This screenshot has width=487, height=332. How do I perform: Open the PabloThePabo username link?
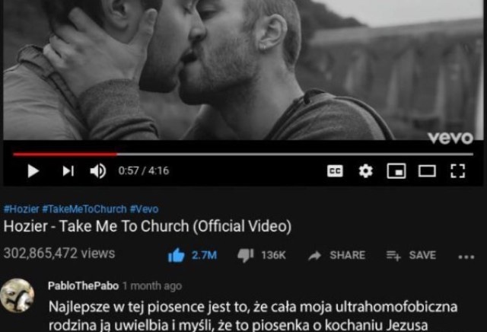pos(83,286)
